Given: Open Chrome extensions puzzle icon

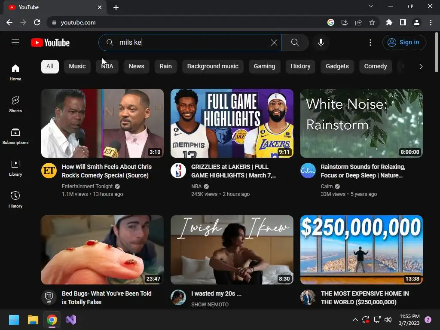Looking at the screenshot, I should tap(389, 22).
